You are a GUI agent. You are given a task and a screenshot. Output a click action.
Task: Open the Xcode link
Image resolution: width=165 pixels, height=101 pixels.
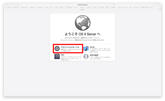[92, 47]
